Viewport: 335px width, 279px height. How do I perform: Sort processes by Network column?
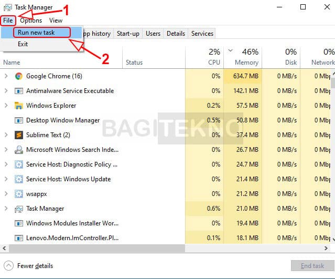[x=318, y=58]
